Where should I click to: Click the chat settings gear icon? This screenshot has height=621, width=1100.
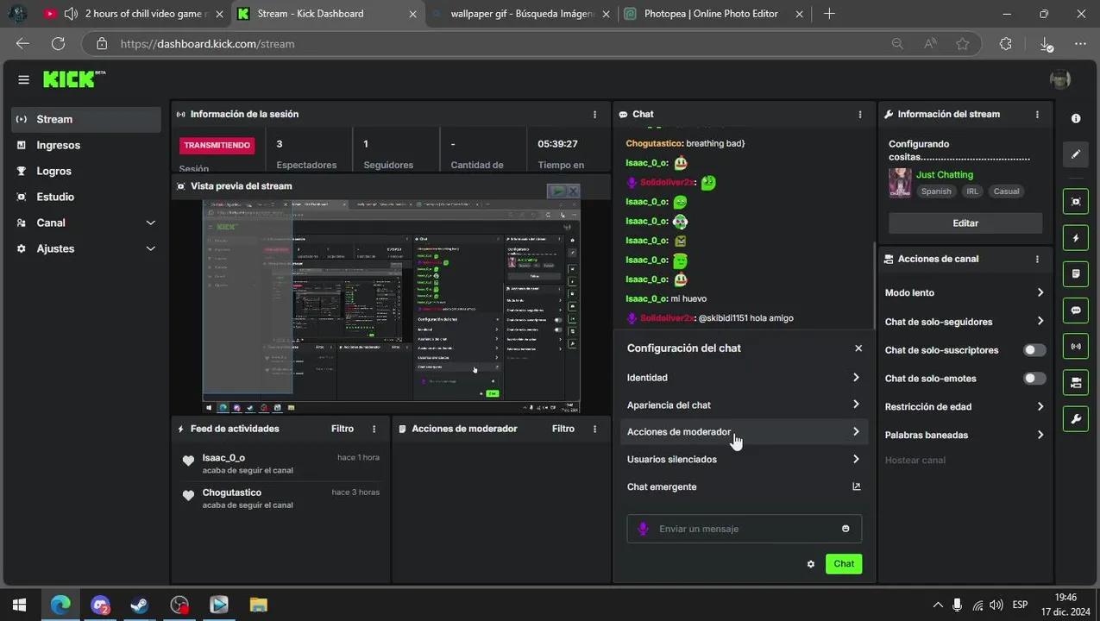(811, 564)
